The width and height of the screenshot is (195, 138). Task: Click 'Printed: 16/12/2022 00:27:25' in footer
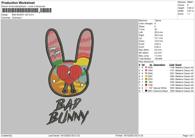129,136
